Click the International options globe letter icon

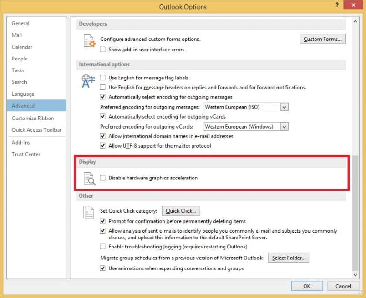pyautogui.click(x=89, y=81)
